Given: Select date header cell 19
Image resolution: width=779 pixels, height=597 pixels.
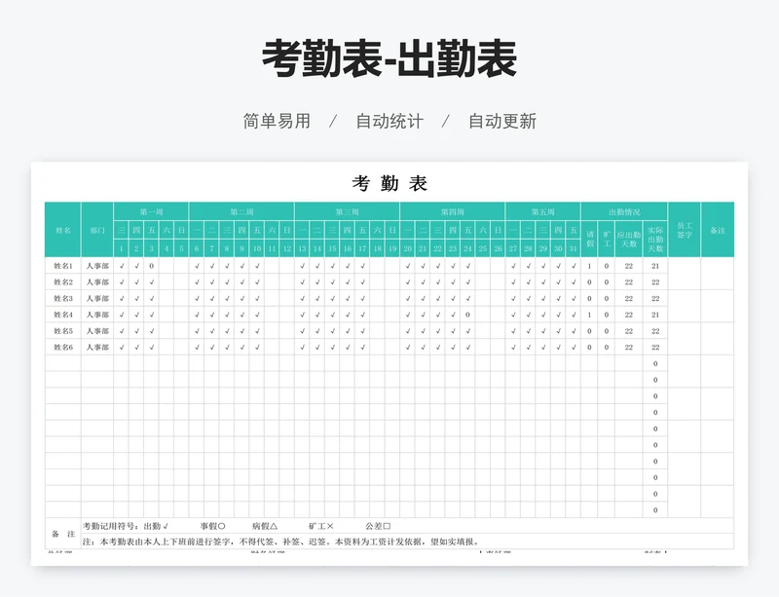Looking at the screenshot, I should click(392, 248).
